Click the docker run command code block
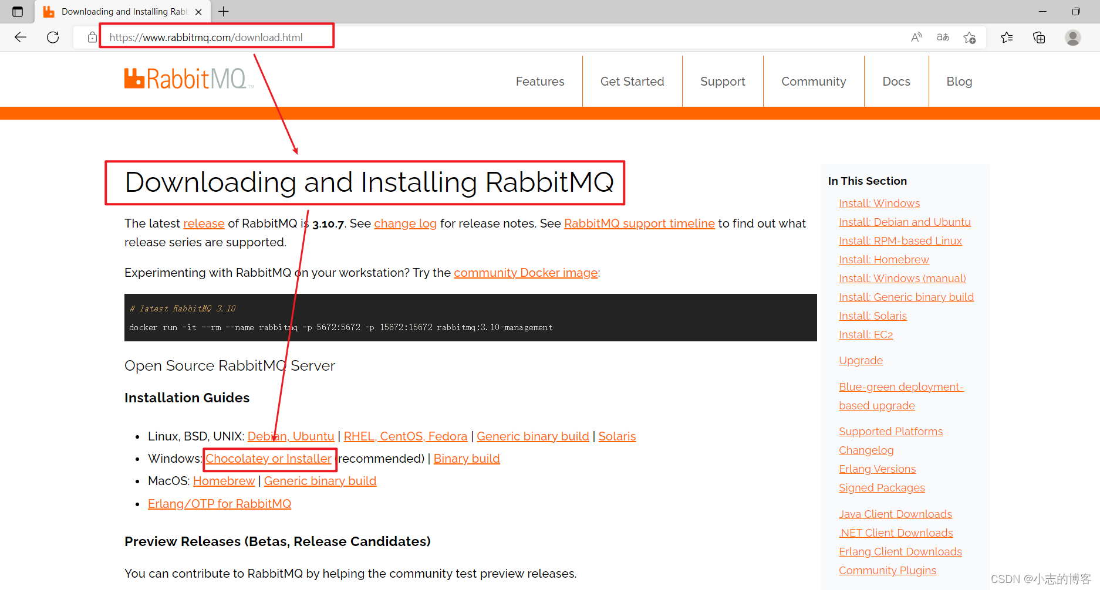Screen dimensions: 1100x590 click(x=470, y=317)
